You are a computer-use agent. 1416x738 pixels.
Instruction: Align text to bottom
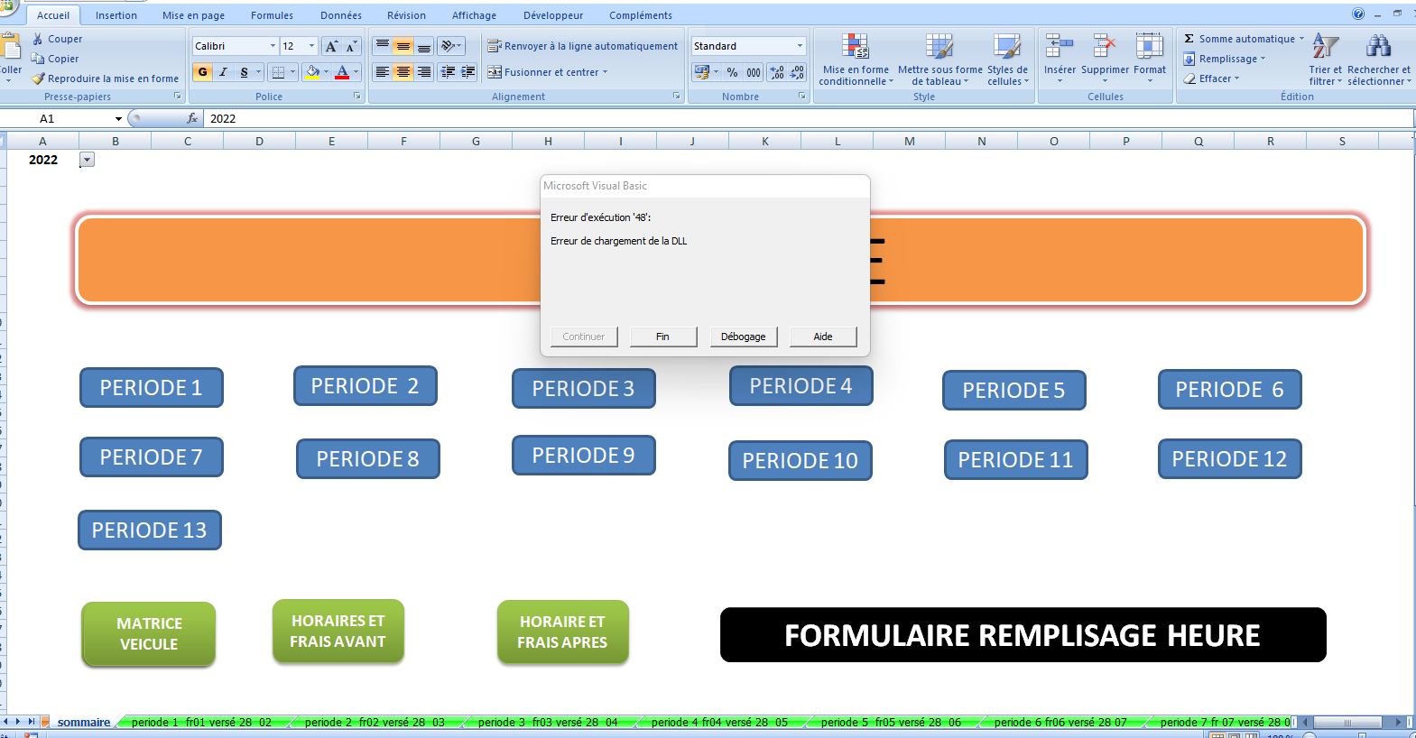424,46
